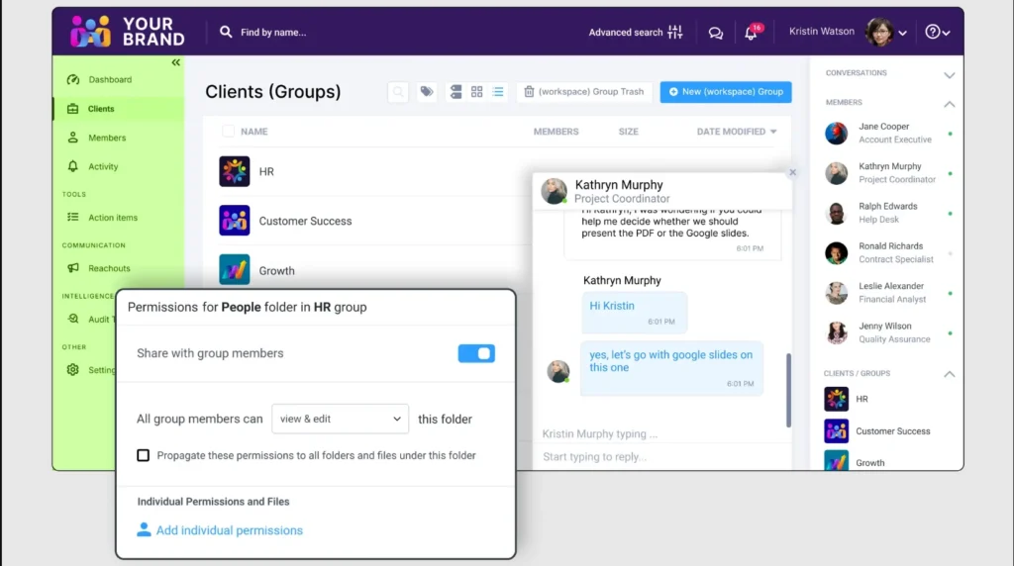Image resolution: width=1014 pixels, height=566 pixels.
Task: Click the tags icon in Clients toolbar
Action: tap(427, 92)
